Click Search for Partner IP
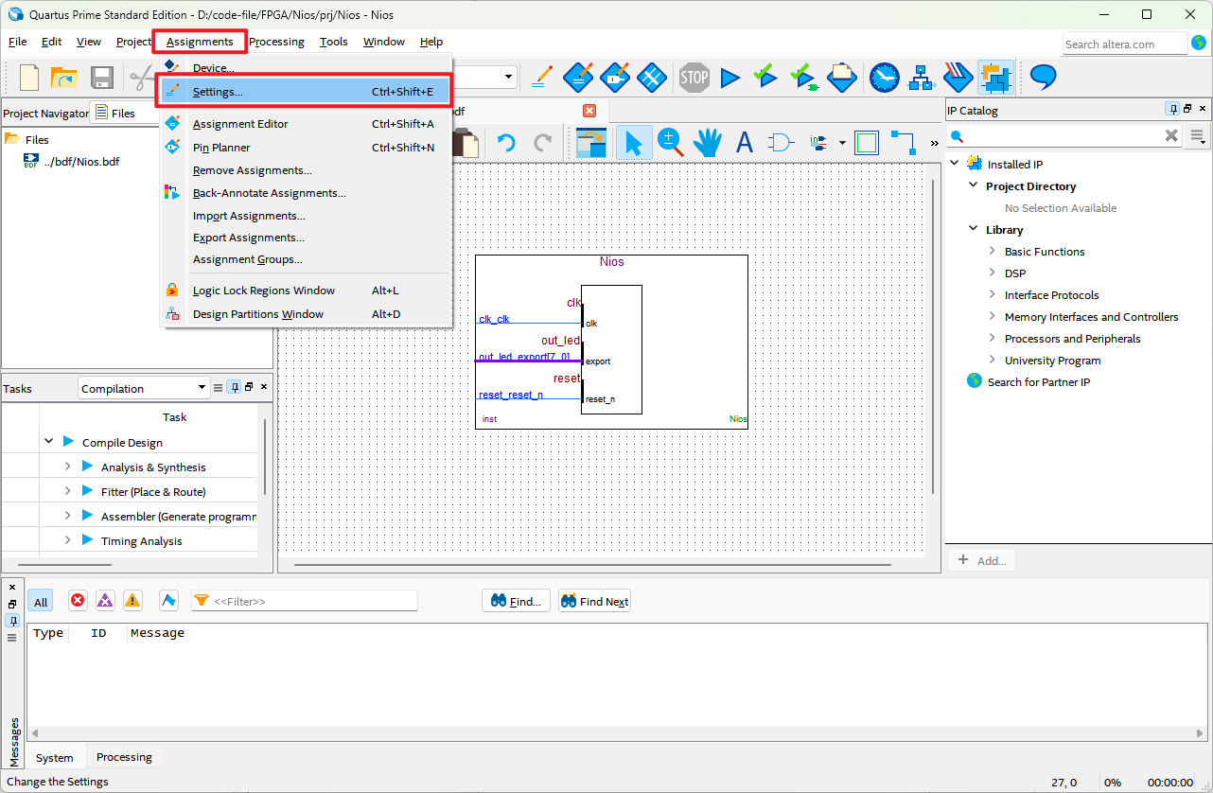Screen dimensions: 1213x793 tap(1039, 381)
